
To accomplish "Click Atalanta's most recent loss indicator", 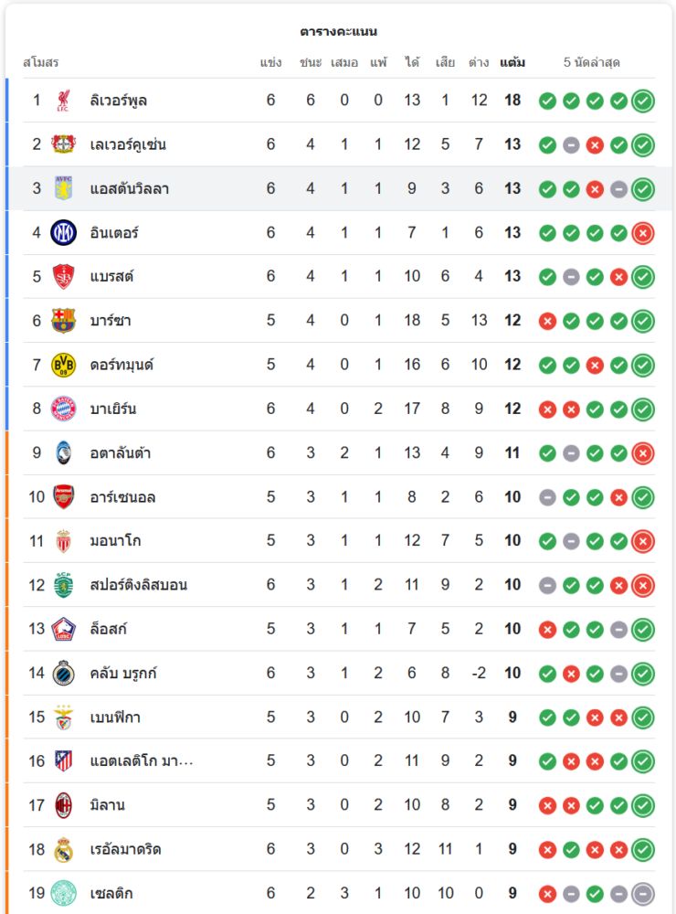I will (643, 453).
